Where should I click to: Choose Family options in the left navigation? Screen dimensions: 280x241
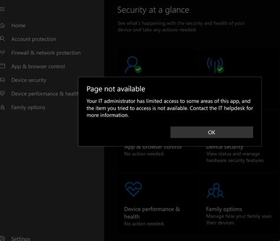(28, 108)
